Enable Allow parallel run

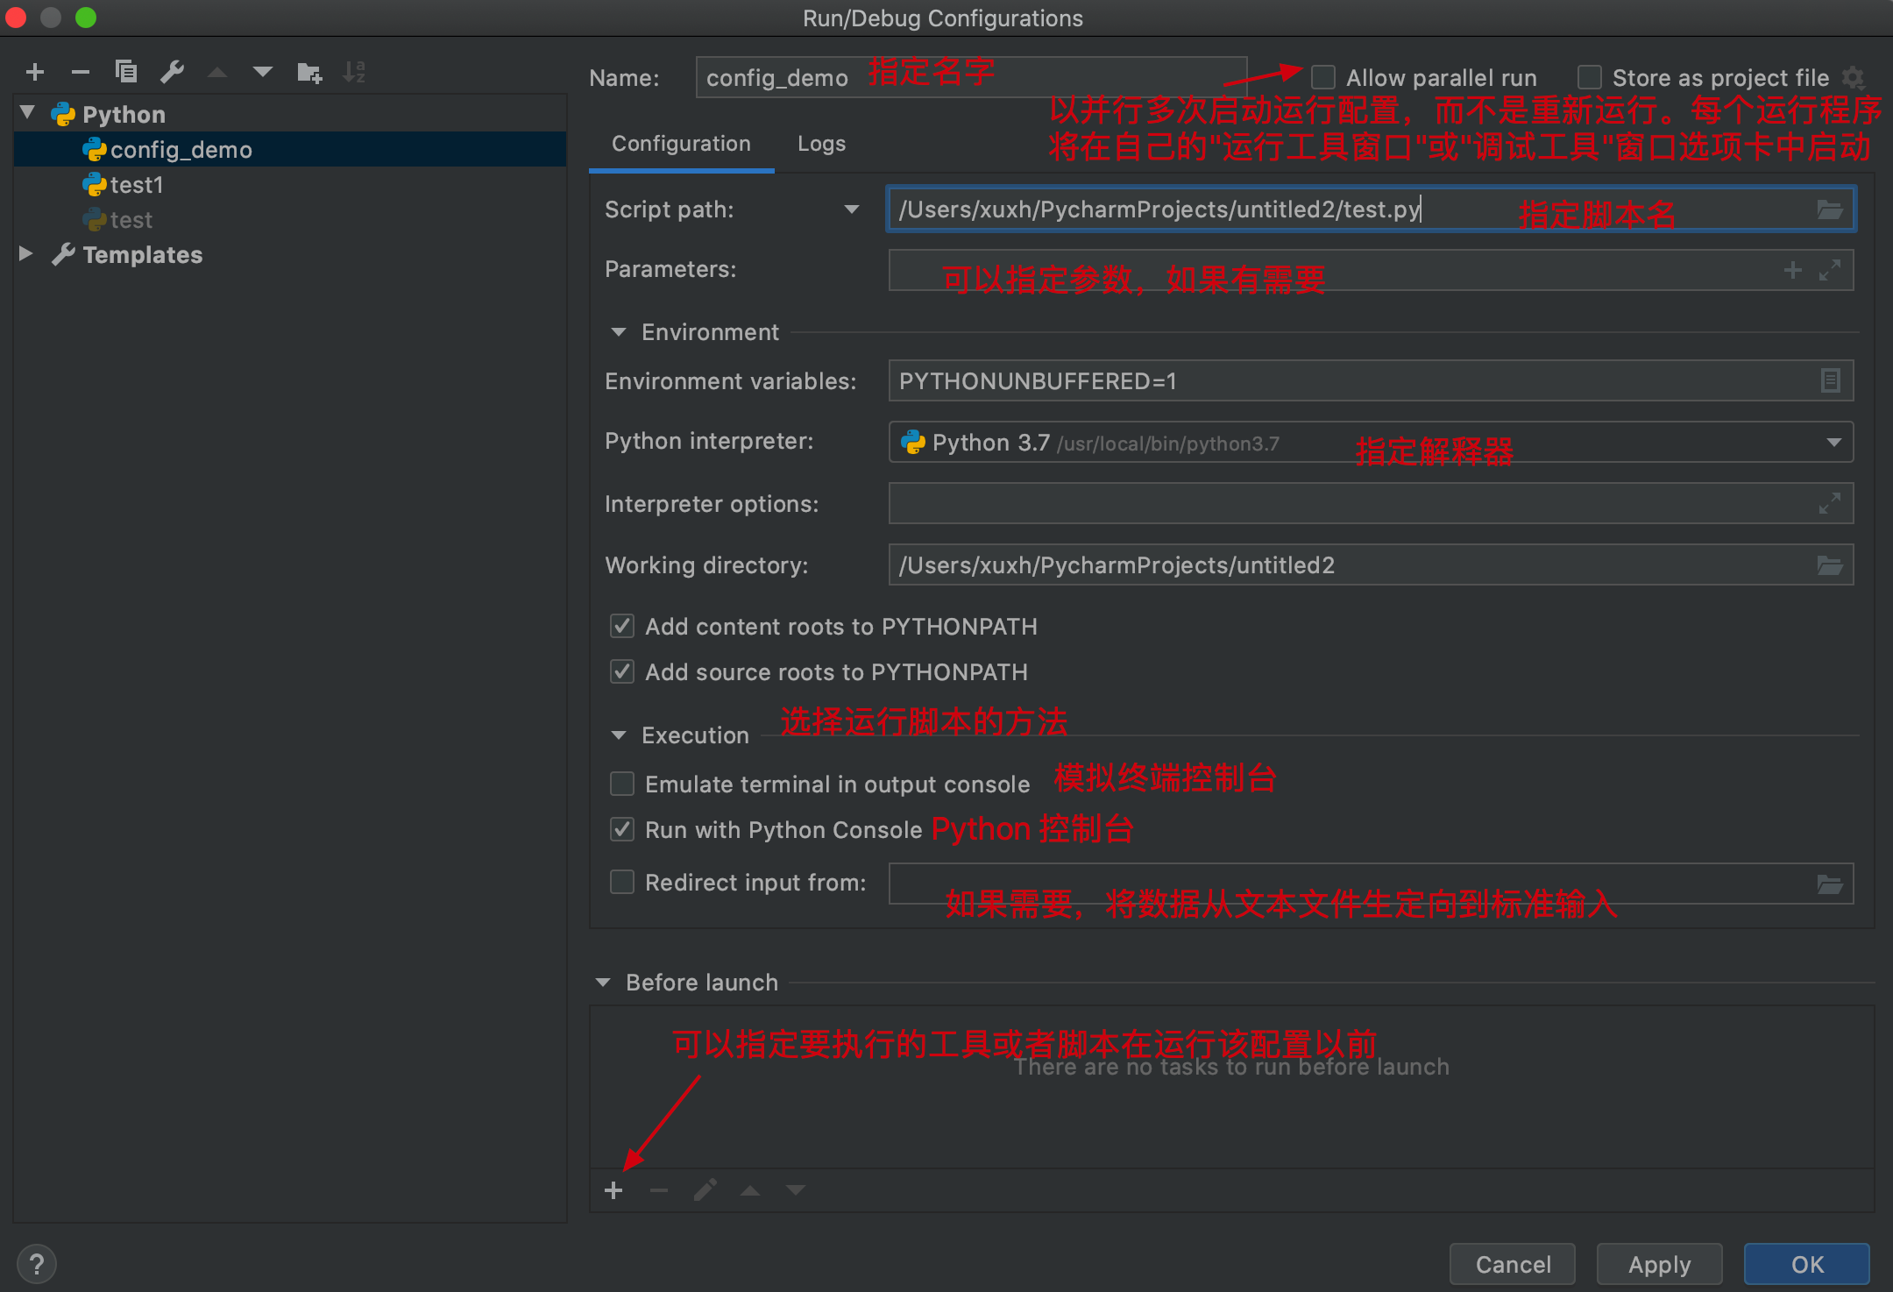click(x=1323, y=78)
